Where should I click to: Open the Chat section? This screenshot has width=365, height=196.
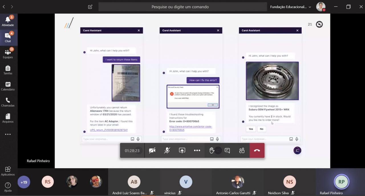click(x=8, y=38)
